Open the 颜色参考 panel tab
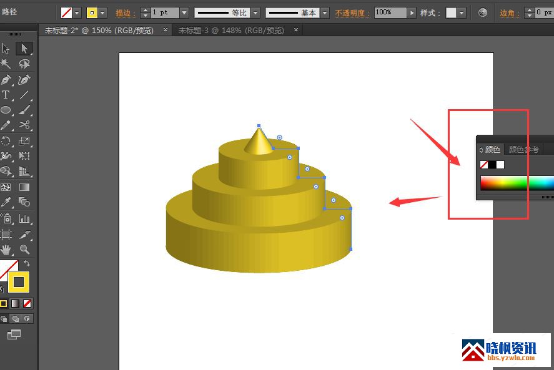554x370 pixels. [523, 150]
